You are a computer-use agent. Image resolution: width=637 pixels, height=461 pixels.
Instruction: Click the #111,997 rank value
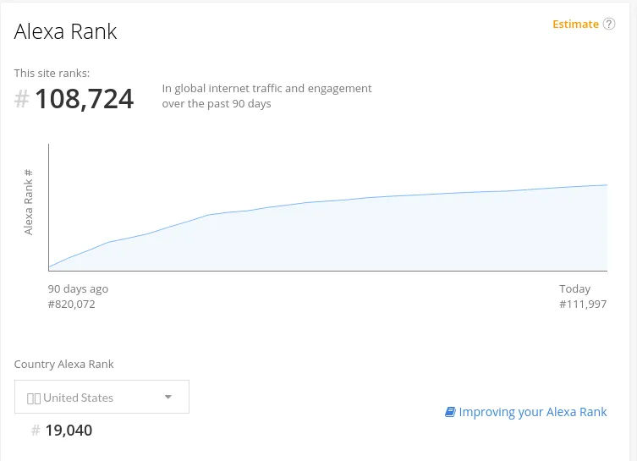click(583, 305)
